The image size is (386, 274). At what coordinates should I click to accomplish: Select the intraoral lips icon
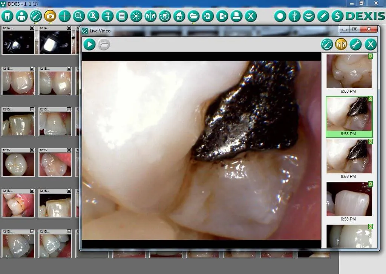(x=308, y=17)
